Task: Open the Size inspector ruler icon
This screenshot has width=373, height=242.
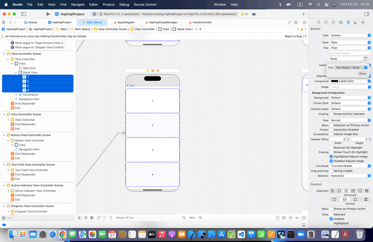Action: click(355, 22)
